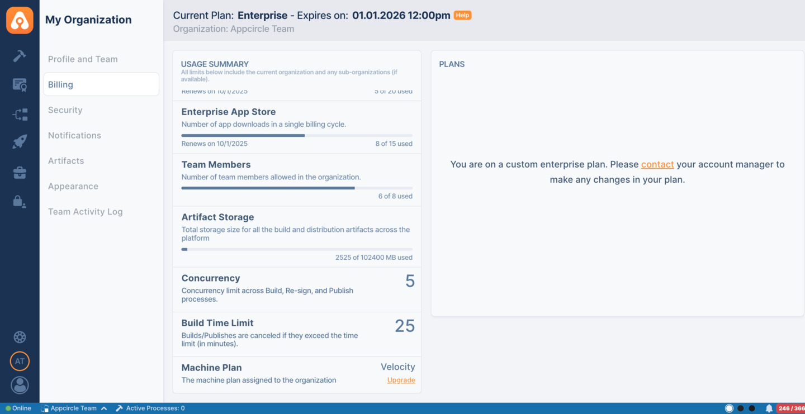Click the AT organization avatar
The image size is (805, 414).
point(20,361)
